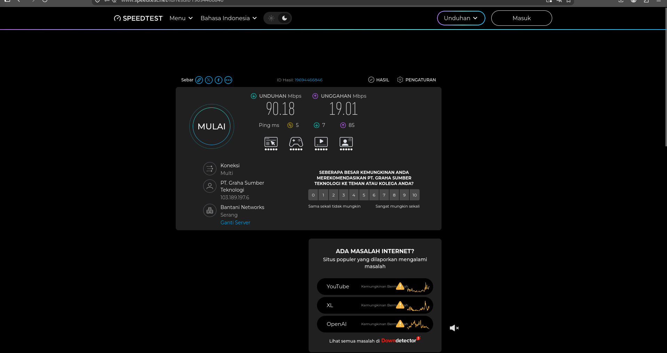The height and width of the screenshot is (353, 667).
Task: Open the Downdetector link
Action: pos(401,340)
